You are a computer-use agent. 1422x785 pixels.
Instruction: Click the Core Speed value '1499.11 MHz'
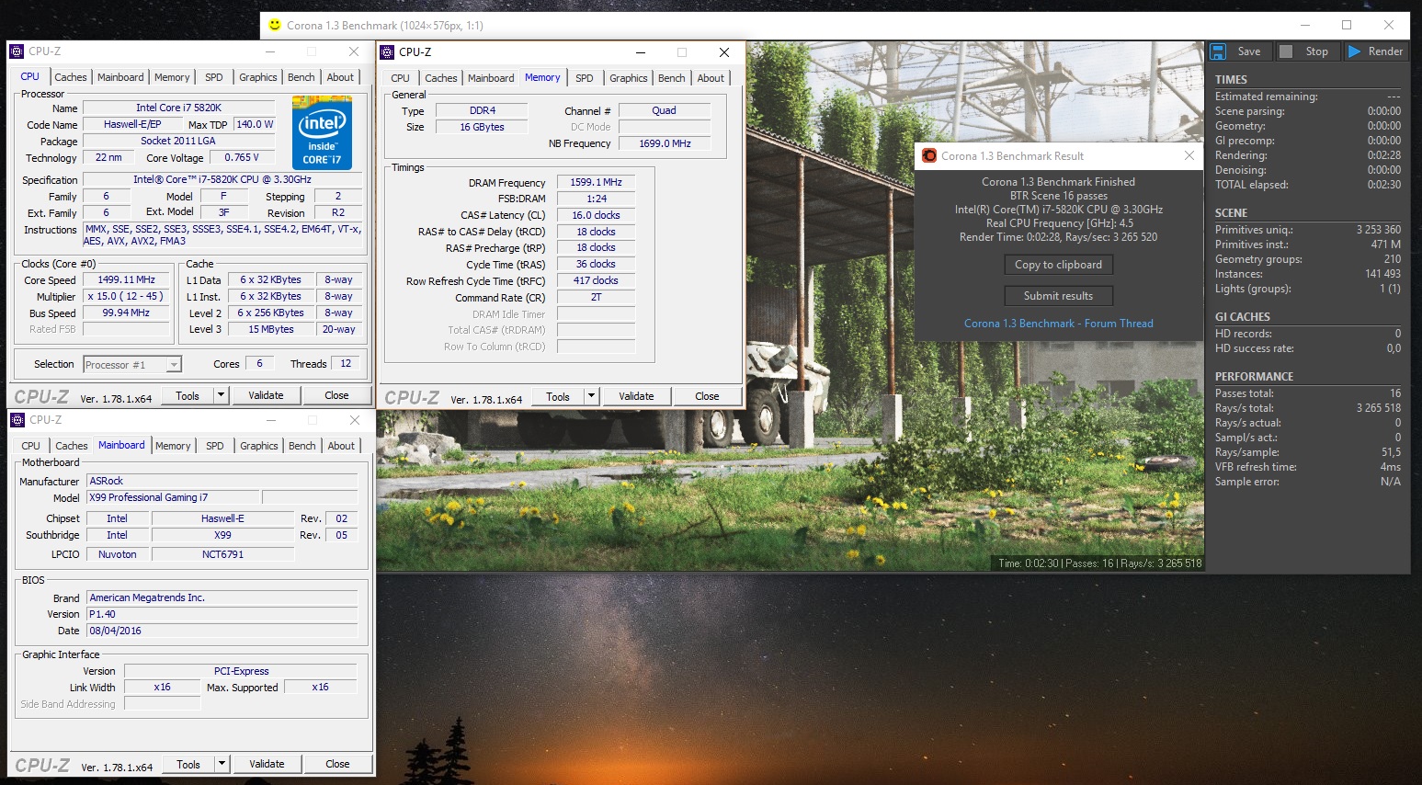click(127, 279)
